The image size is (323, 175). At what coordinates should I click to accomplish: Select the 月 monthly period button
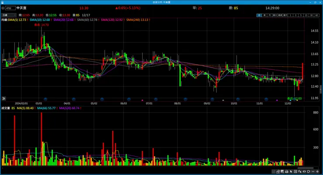(270, 15)
